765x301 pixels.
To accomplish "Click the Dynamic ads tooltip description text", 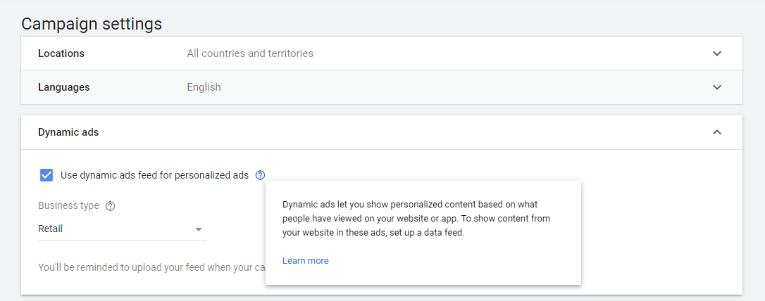I will tap(416, 218).
